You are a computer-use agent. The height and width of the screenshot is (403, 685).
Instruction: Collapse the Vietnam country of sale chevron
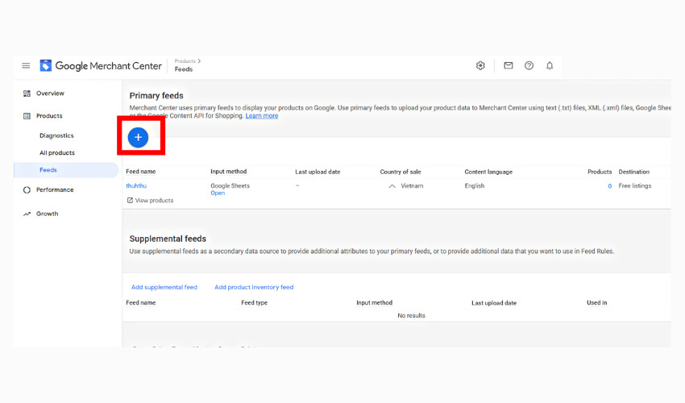[392, 186]
